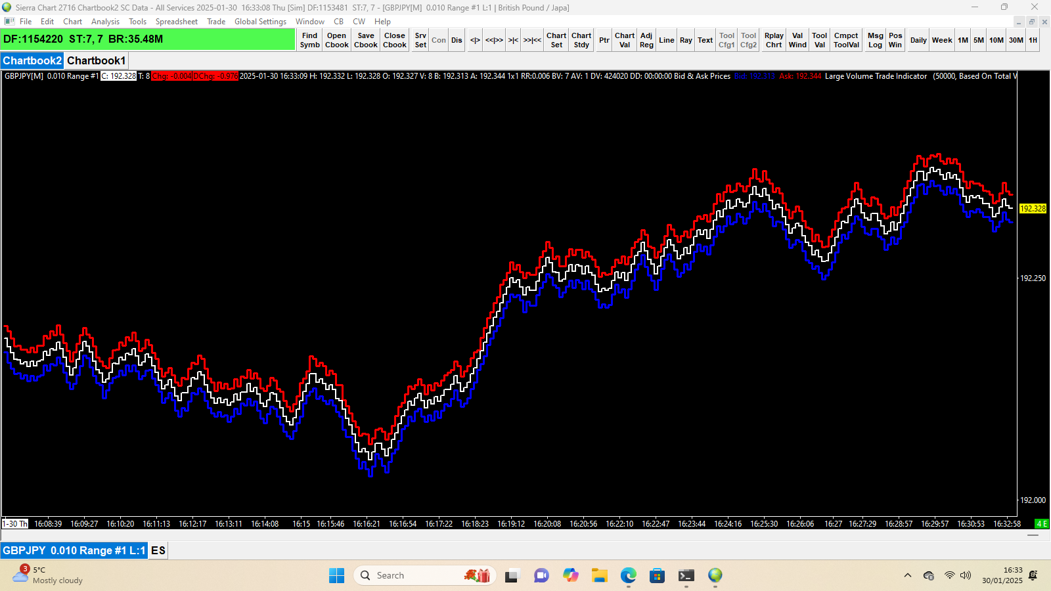Toggle the Pointer (Ptr) tool
This screenshot has height=591, width=1051.
(604, 40)
